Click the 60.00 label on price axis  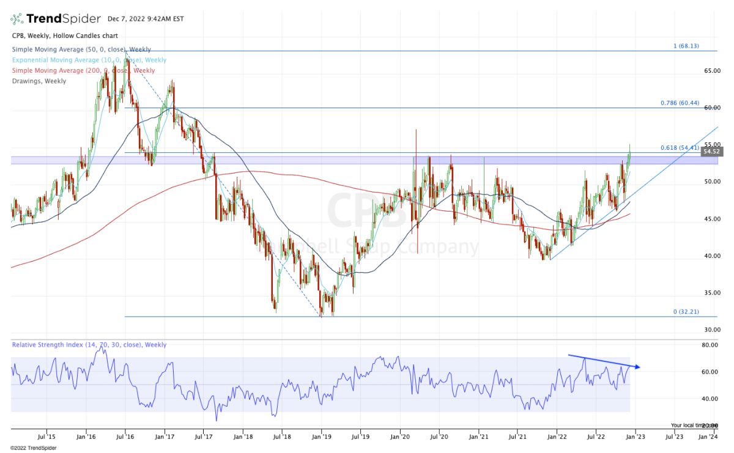tap(712, 108)
